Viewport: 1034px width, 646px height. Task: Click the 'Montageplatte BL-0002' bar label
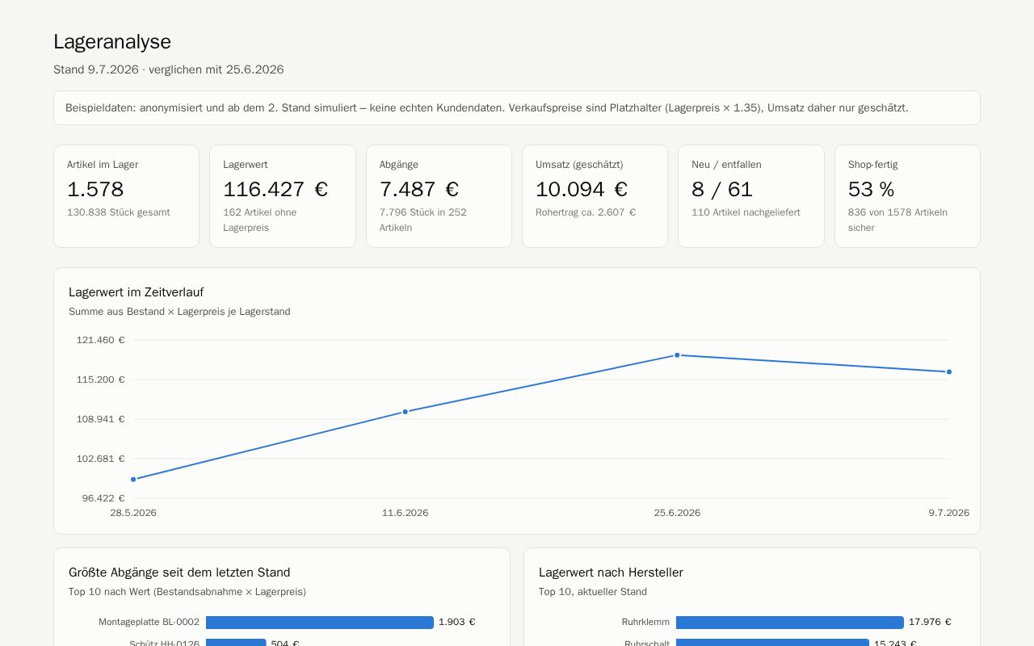[149, 623]
